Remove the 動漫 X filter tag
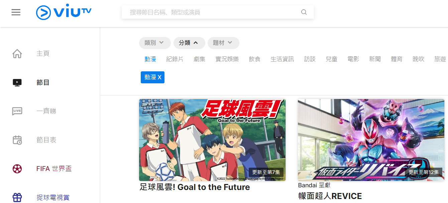 click(152, 77)
